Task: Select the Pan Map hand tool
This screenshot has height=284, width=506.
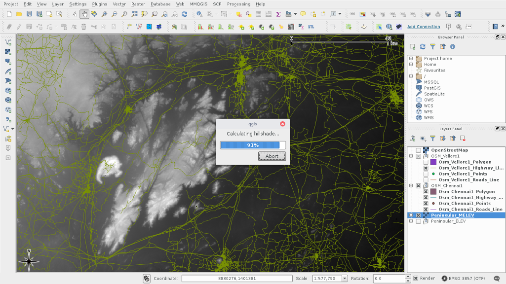Action: pyautogui.click(x=84, y=14)
